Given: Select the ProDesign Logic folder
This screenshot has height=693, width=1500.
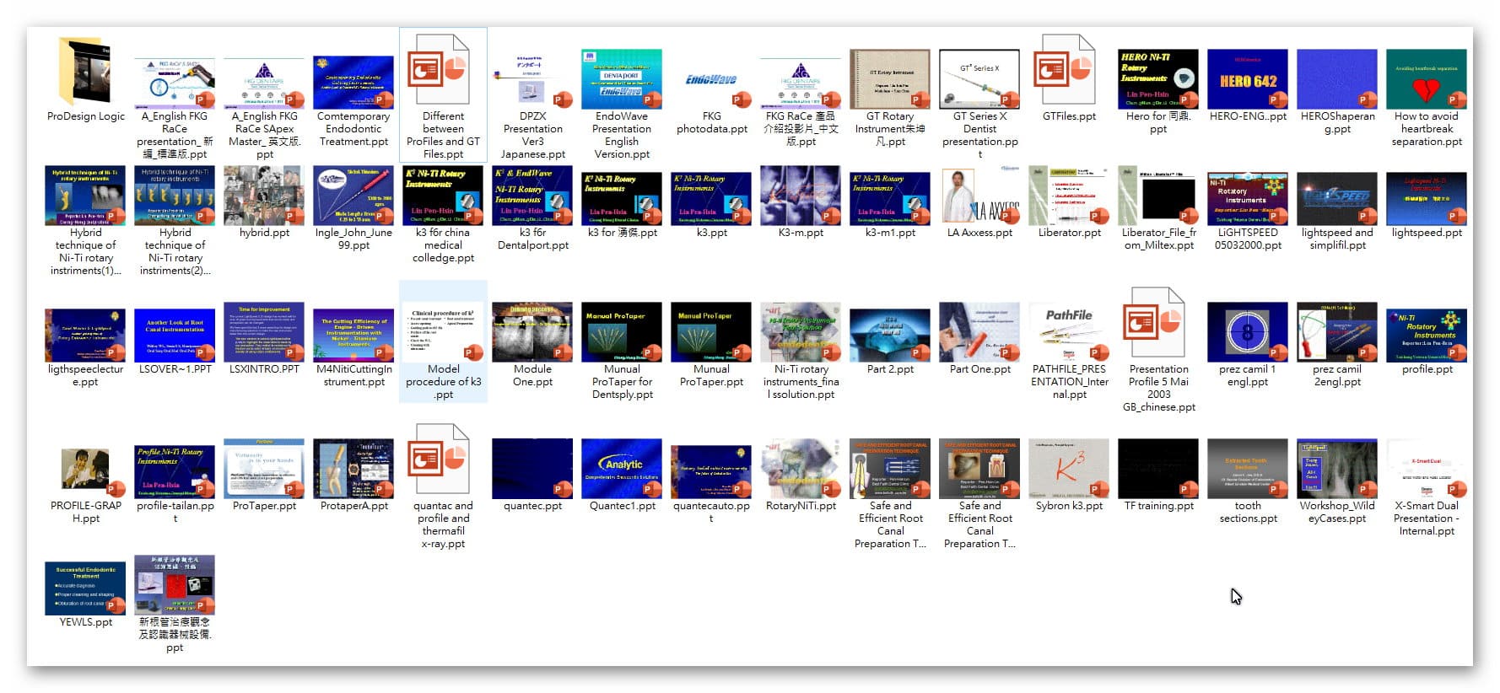Looking at the screenshot, I should [x=85, y=73].
